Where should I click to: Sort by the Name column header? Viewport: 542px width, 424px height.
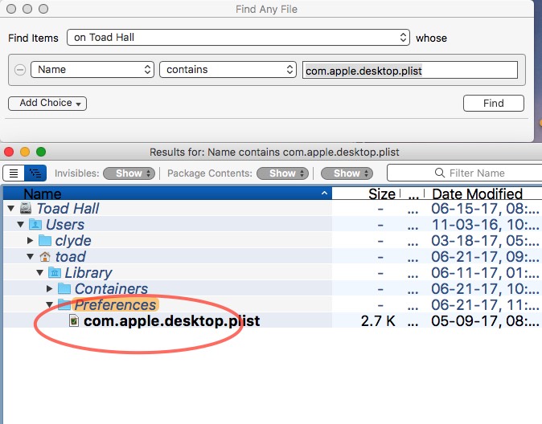(x=167, y=194)
